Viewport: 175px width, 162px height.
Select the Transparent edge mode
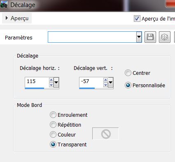click(x=53, y=144)
